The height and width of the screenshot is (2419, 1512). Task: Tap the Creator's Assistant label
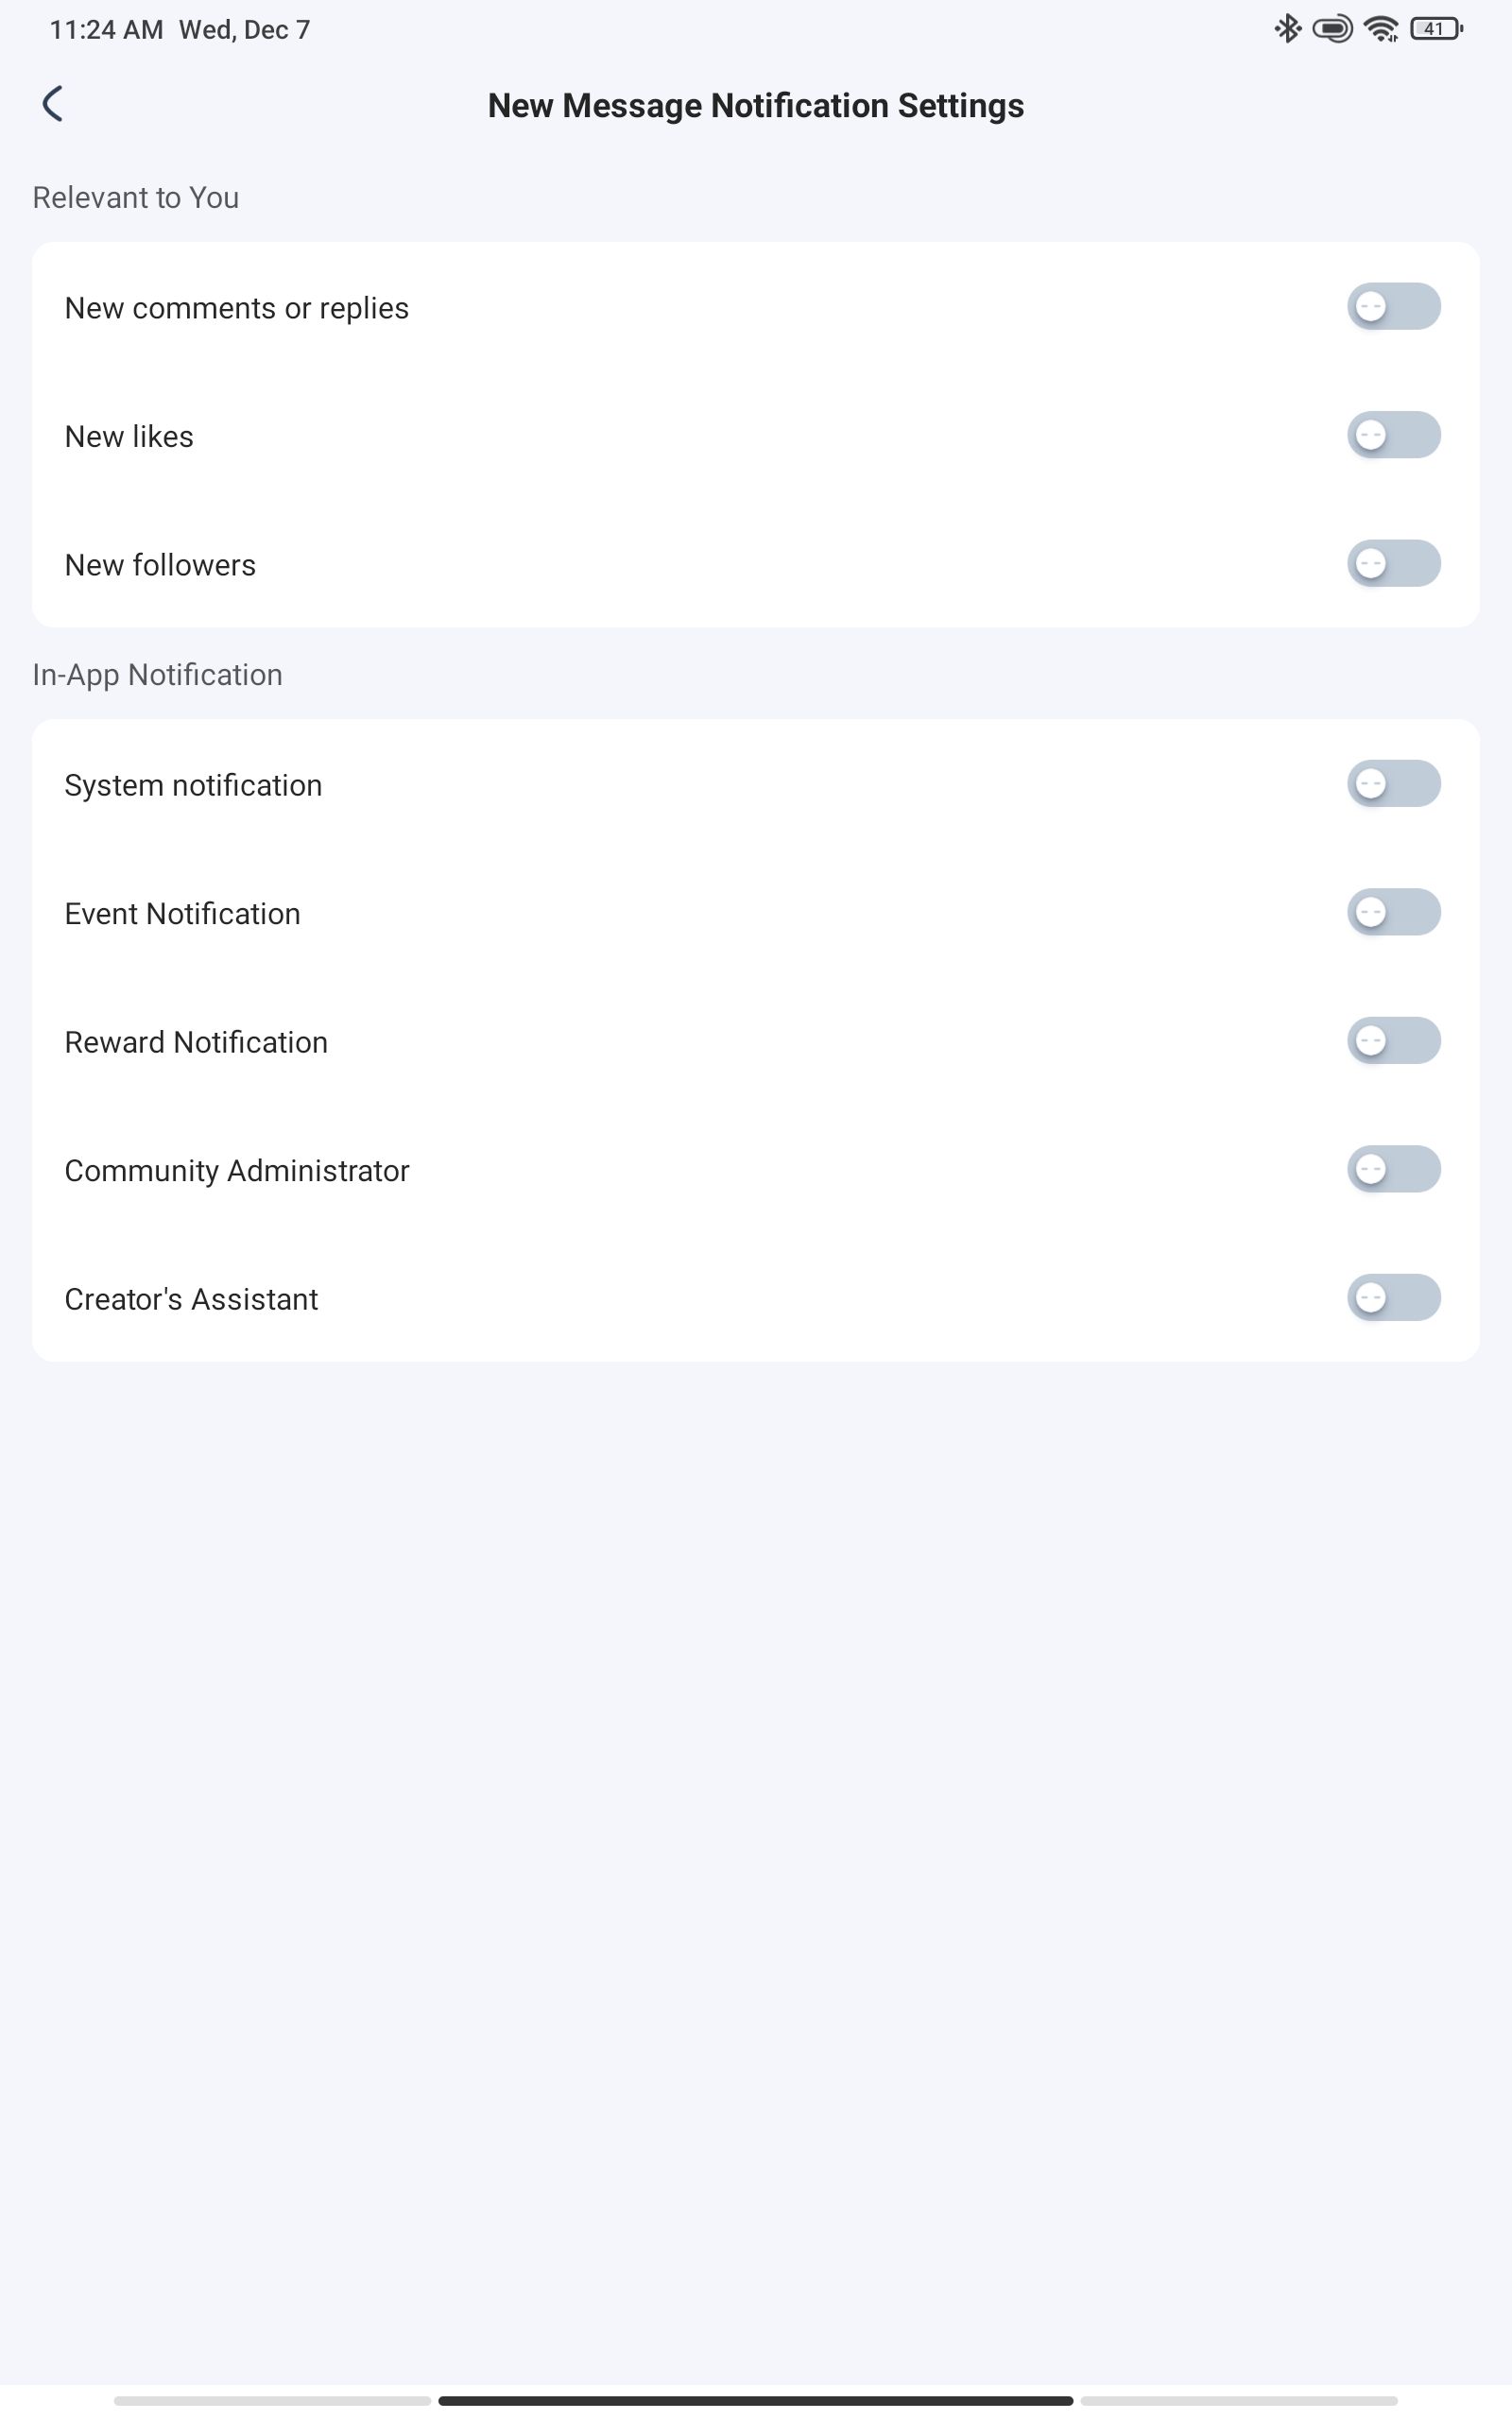(191, 1299)
